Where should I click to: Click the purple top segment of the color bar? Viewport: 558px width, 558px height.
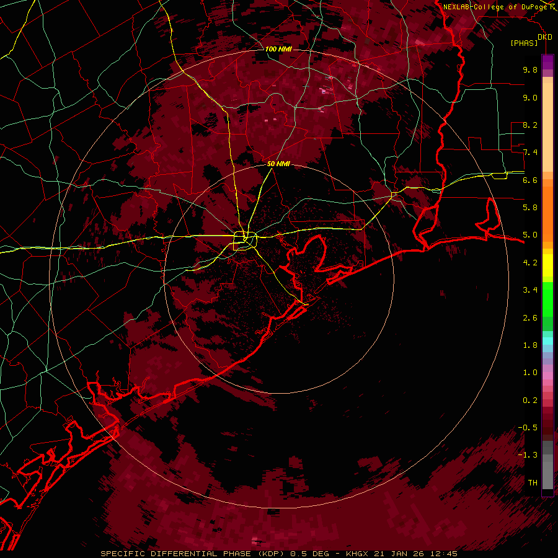(x=547, y=63)
